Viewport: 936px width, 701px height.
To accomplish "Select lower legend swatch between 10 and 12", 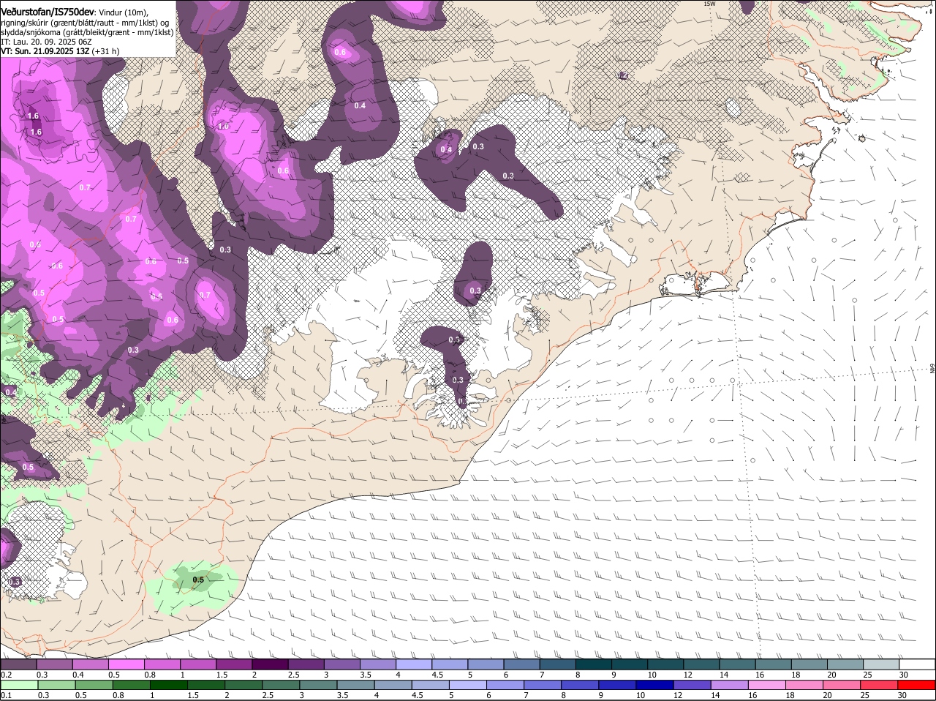I will (x=654, y=685).
